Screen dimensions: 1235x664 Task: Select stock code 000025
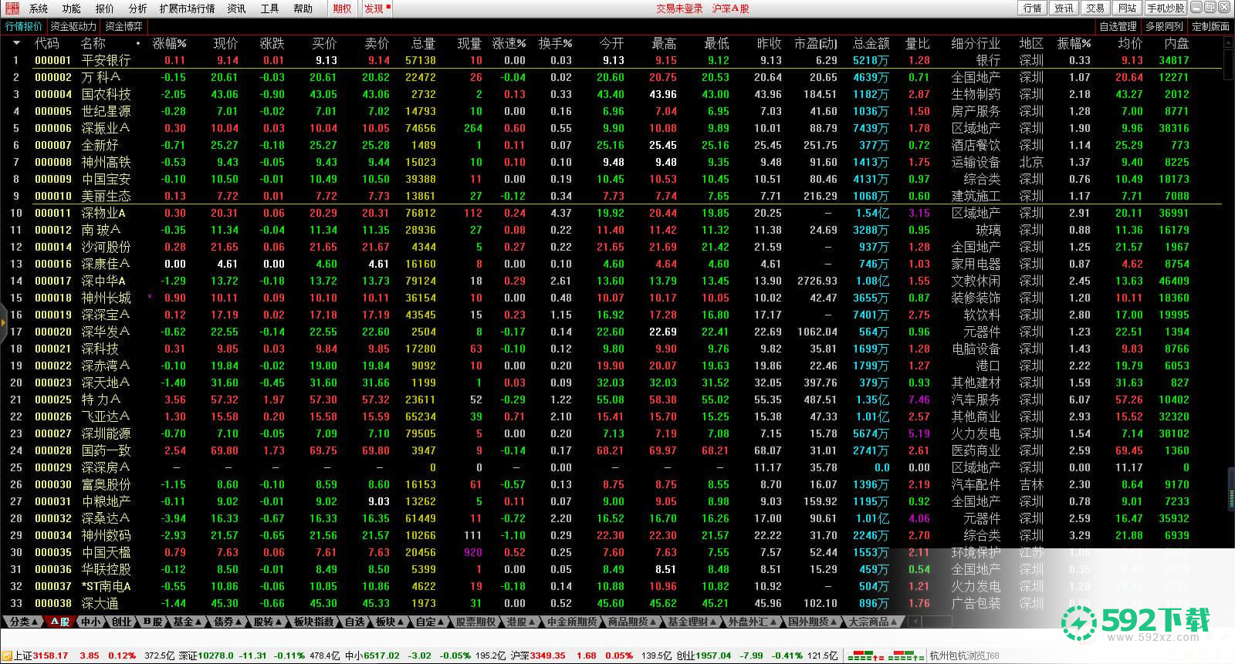(52, 399)
